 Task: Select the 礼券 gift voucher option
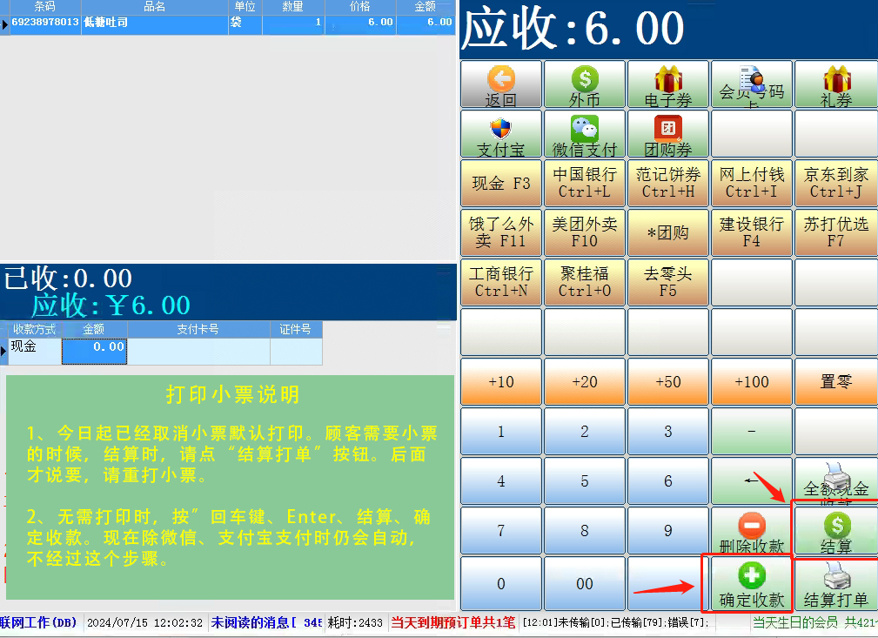(835, 84)
